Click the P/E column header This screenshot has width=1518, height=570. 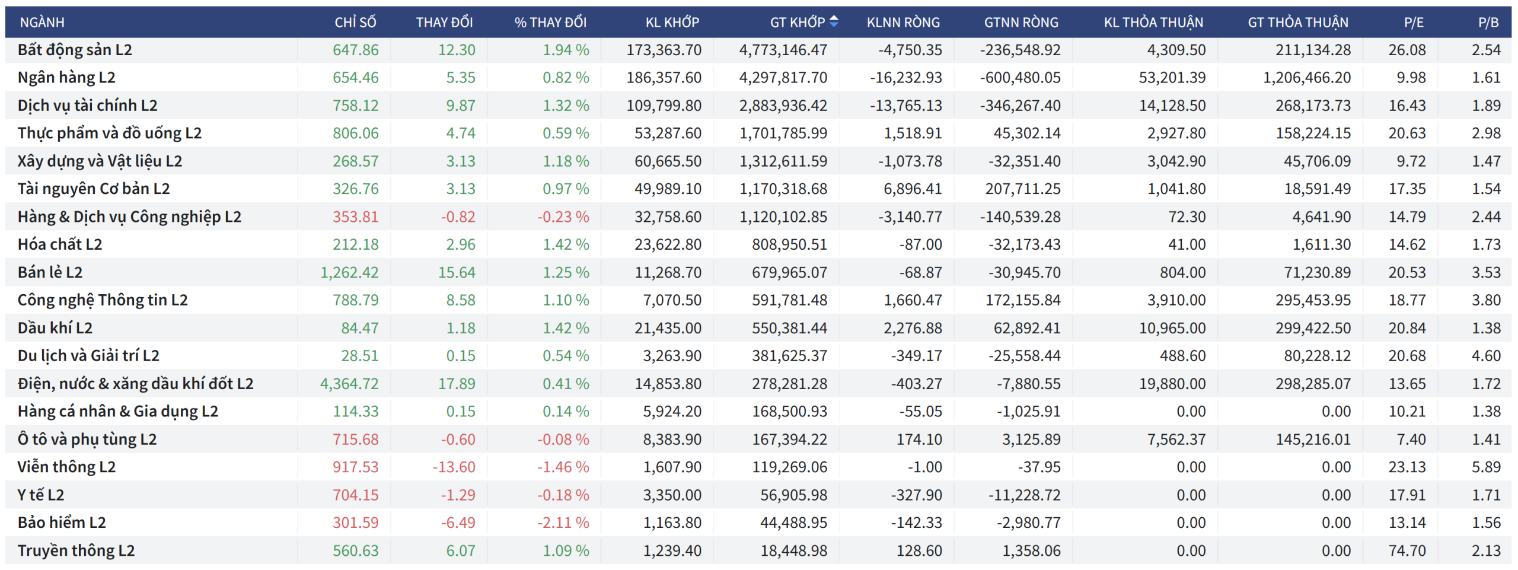click(x=1413, y=23)
